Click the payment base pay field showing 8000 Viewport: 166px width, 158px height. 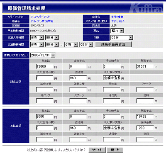pyautogui.click(x=44, y=117)
